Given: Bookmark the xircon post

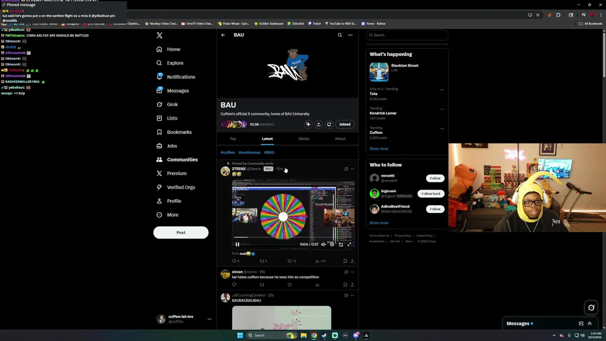Looking at the screenshot, I should coord(345,285).
